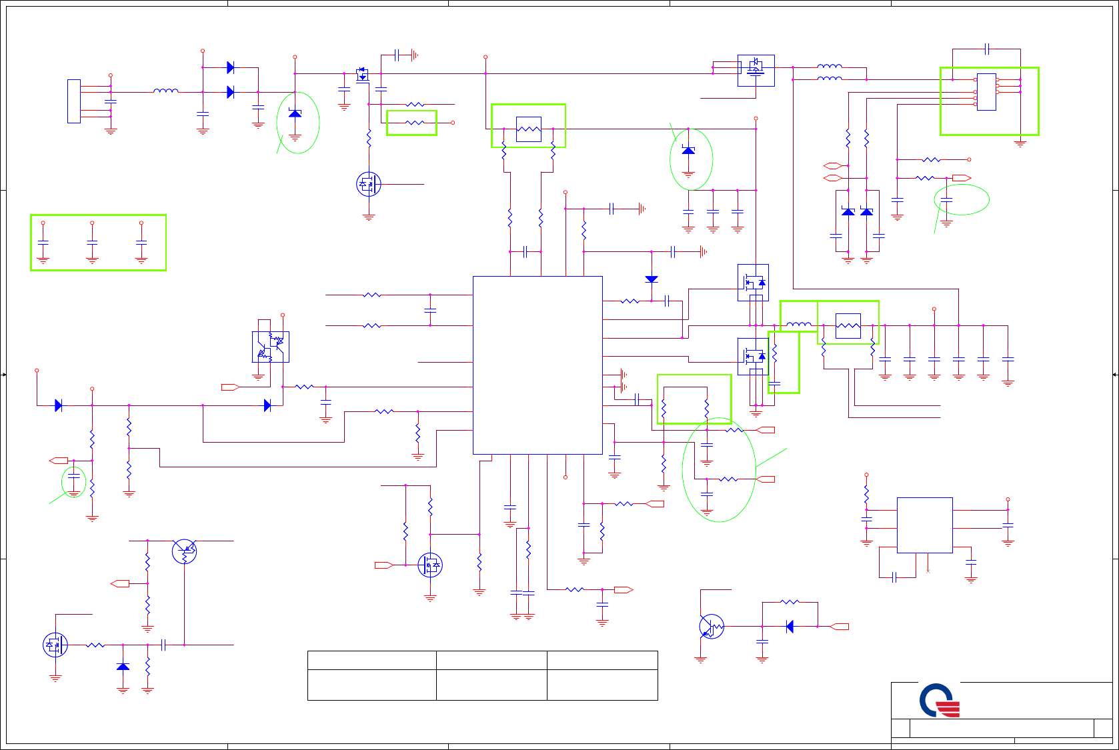This screenshot has width=1119, height=750.
Task: Select the upper of the two top-left diodes
Action: pyautogui.click(x=231, y=67)
